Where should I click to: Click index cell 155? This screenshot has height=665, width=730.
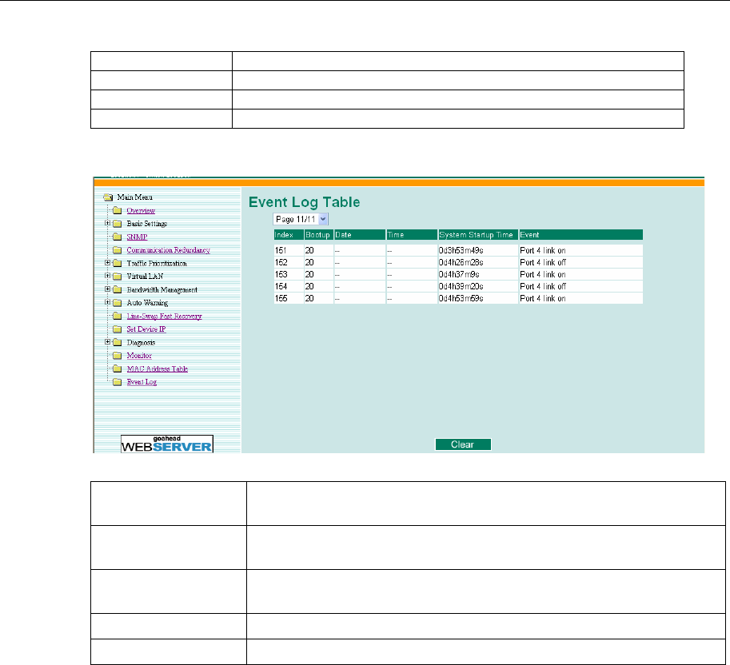289,299
